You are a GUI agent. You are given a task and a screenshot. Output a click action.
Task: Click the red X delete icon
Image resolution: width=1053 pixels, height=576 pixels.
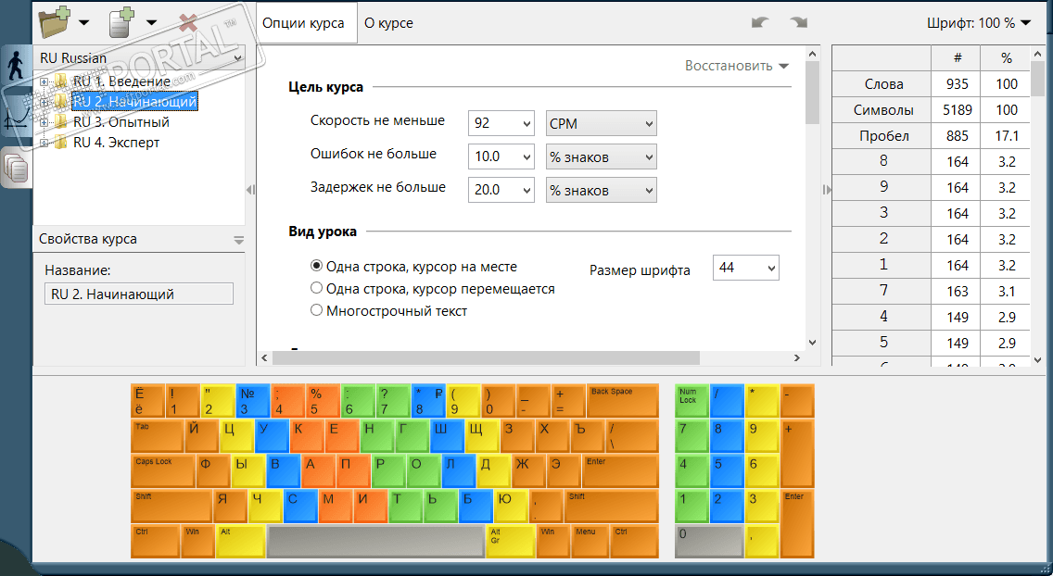pos(188,21)
